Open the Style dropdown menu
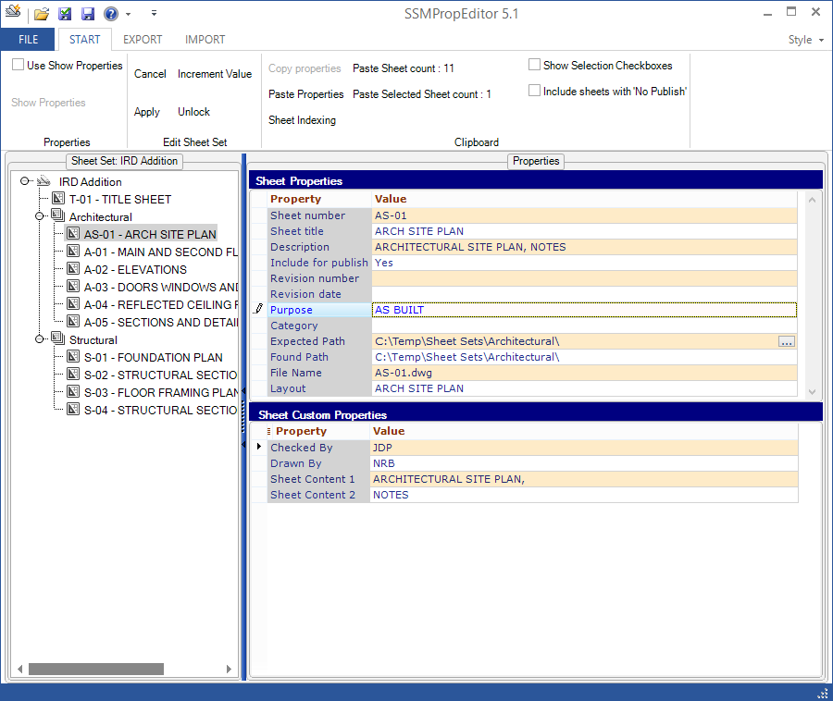 806,40
